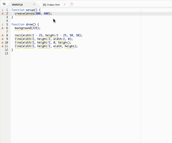Click the value 225 in background
This screenshot has height=143, width=172.
coord(35,28)
